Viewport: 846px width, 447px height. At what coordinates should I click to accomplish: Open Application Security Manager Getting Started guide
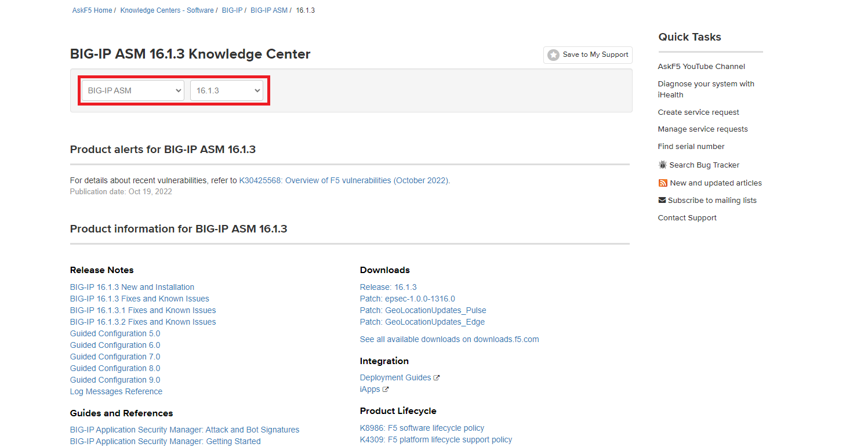click(x=165, y=441)
